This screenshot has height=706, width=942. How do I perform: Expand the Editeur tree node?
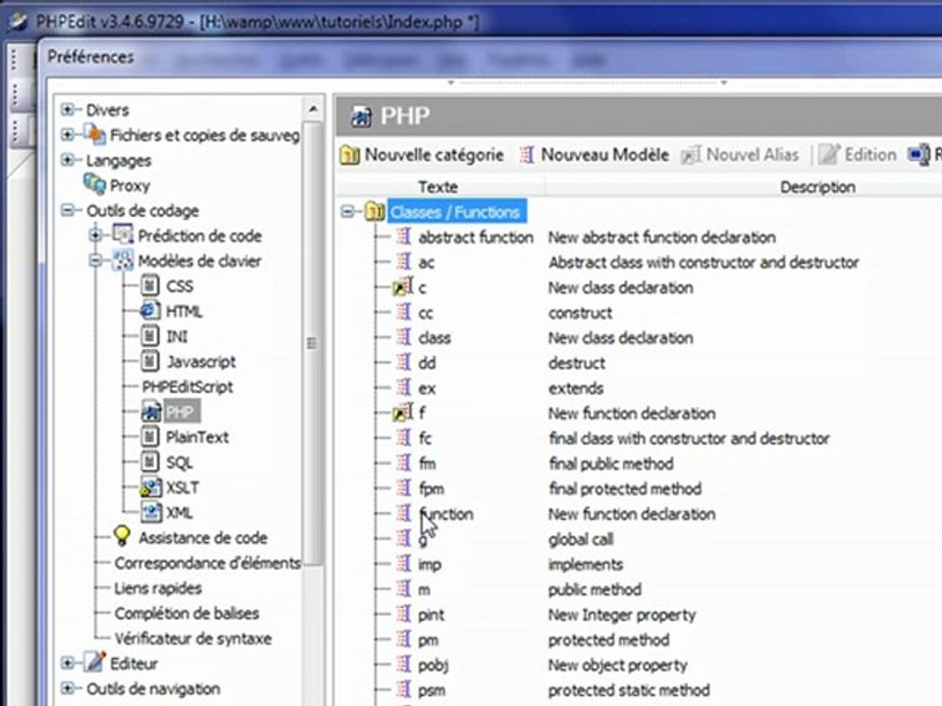pos(68,663)
